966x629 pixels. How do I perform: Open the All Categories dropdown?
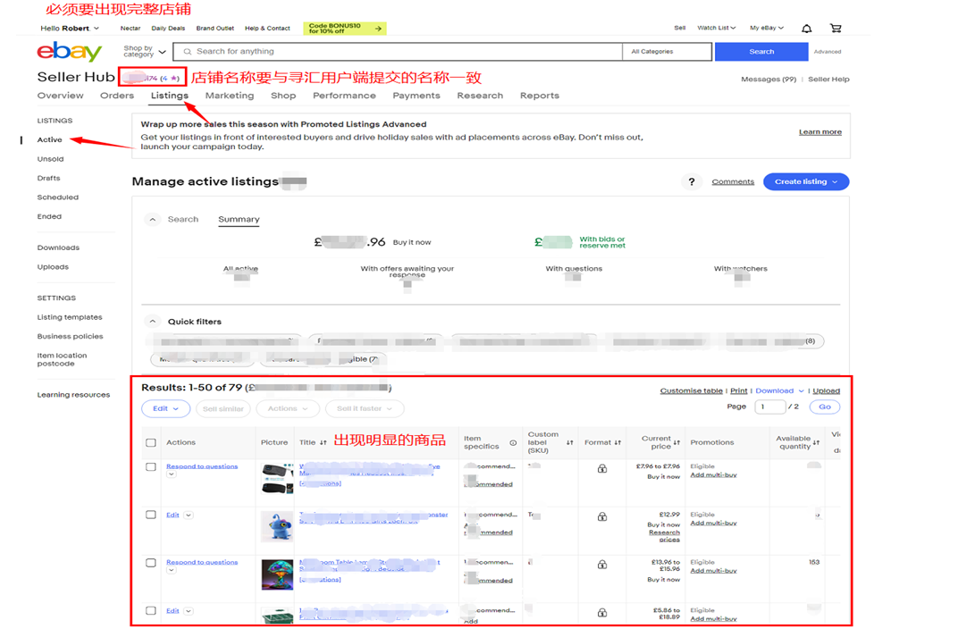(667, 52)
